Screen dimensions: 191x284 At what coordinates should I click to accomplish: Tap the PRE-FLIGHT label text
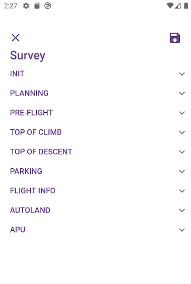[31, 113]
